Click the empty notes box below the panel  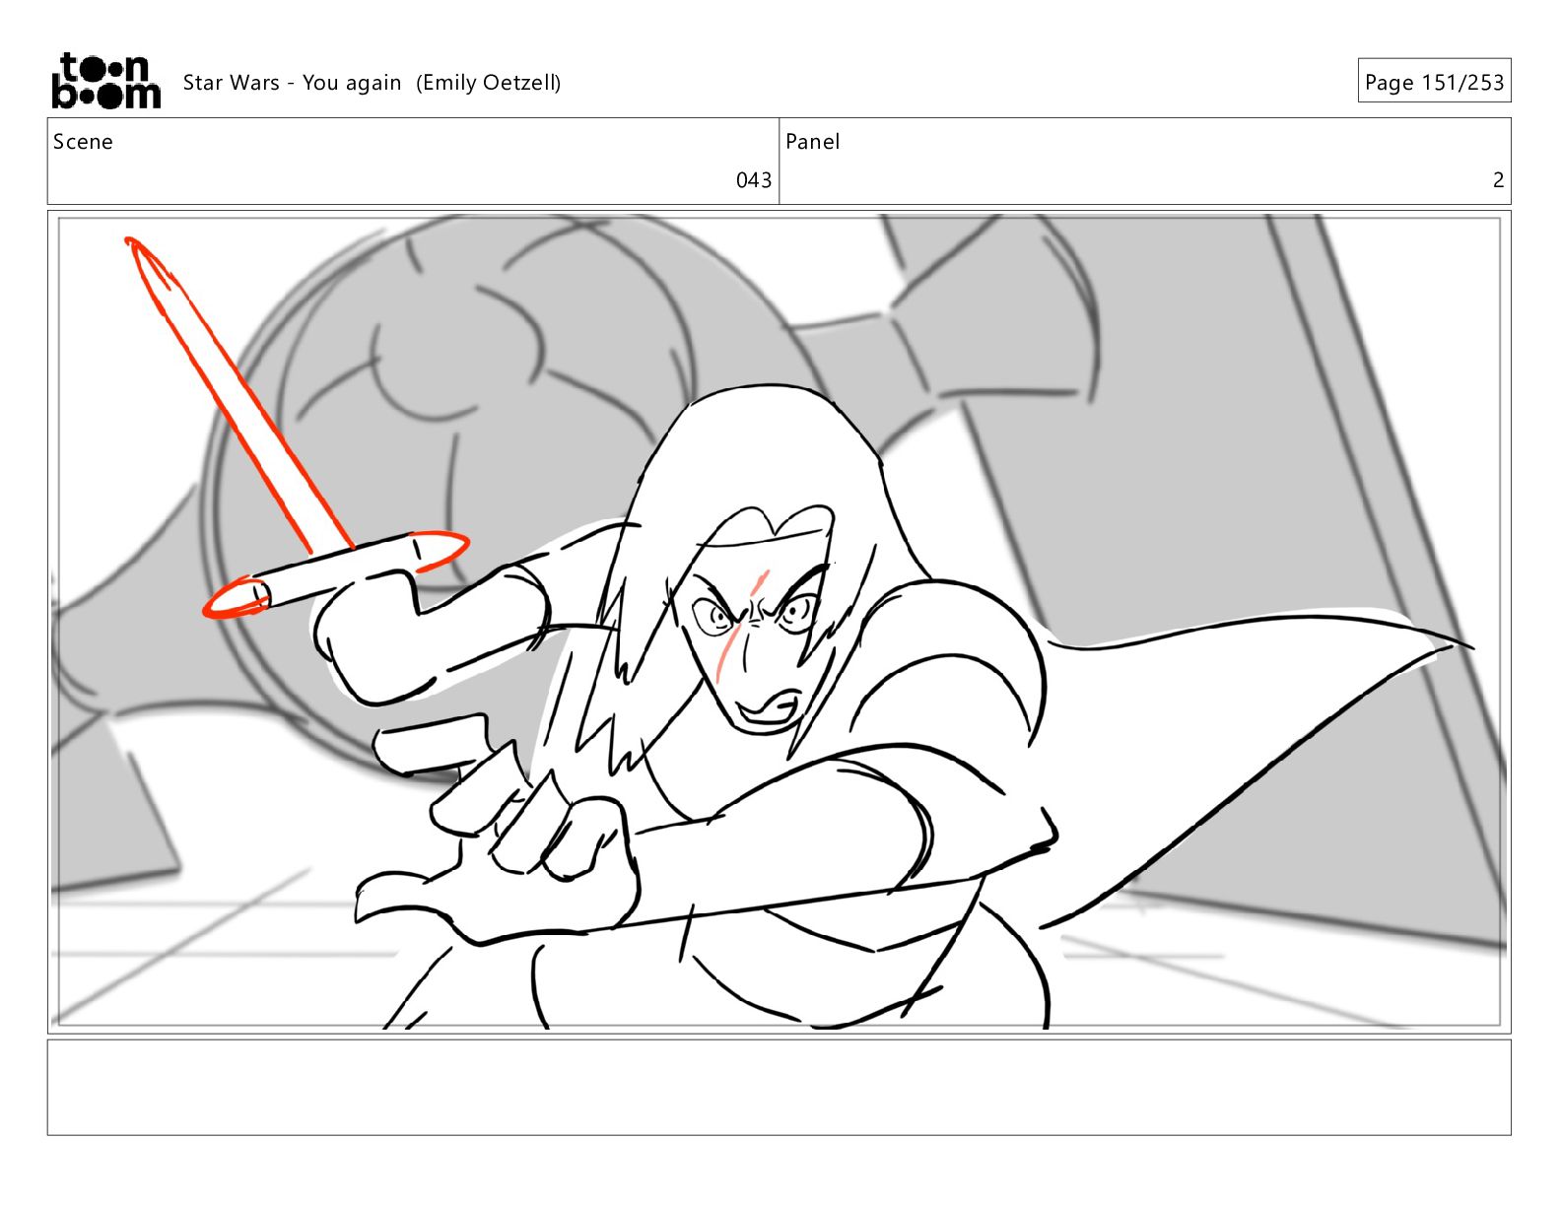(780, 1088)
